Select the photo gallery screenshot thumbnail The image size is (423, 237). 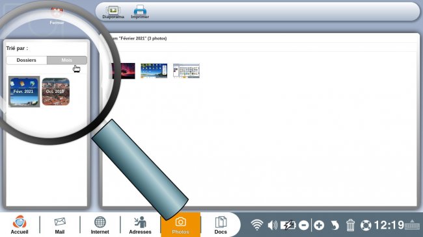[186, 71]
